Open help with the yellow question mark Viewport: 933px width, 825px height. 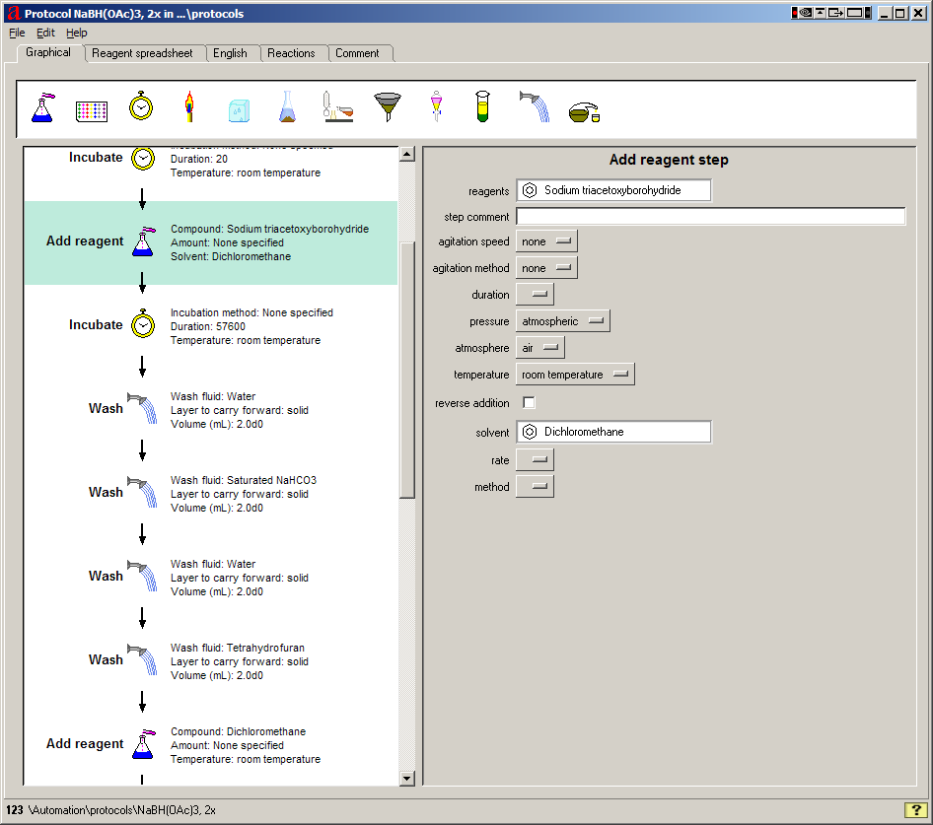point(916,810)
